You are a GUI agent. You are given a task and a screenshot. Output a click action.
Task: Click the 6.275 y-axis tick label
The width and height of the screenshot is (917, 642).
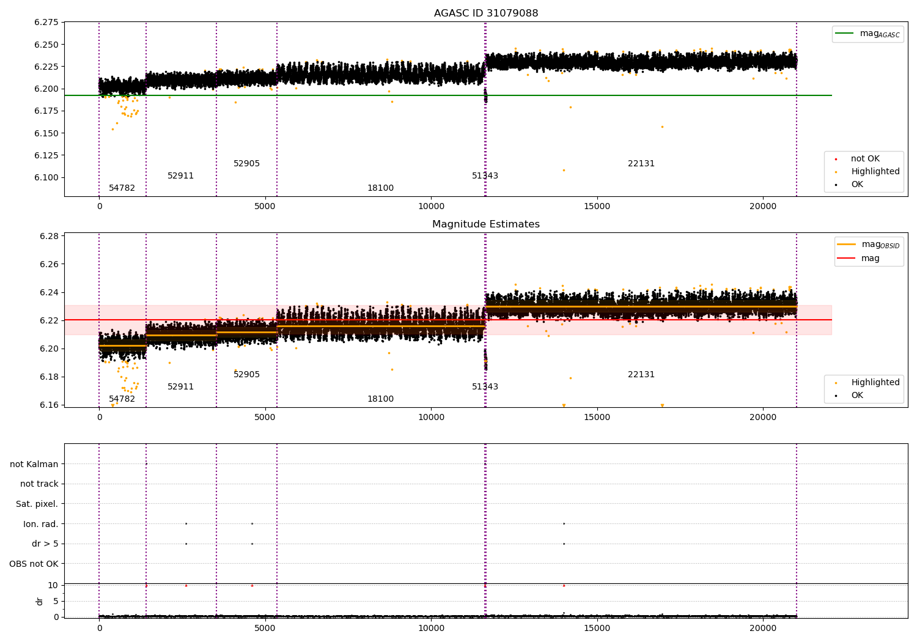(x=46, y=23)
